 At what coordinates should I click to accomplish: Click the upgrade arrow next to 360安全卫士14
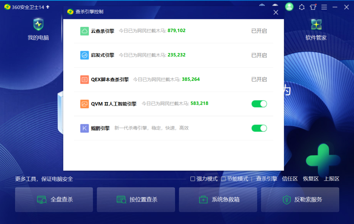coord(48,7)
